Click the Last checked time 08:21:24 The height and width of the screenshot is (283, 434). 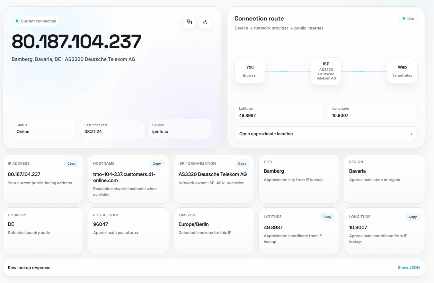pyautogui.click(x=93, y=132)
